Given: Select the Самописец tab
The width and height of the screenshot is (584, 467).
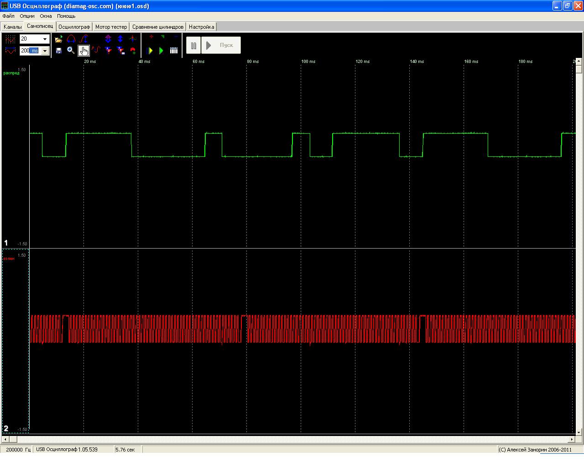Looking at the screenshot, I should [40, 26].
